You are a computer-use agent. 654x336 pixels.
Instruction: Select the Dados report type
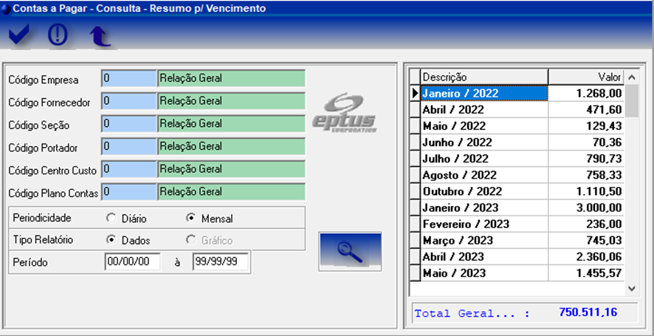click(111, 240)
